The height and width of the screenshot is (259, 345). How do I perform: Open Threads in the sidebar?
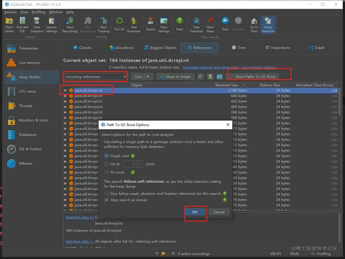click(x=32, y=106)
